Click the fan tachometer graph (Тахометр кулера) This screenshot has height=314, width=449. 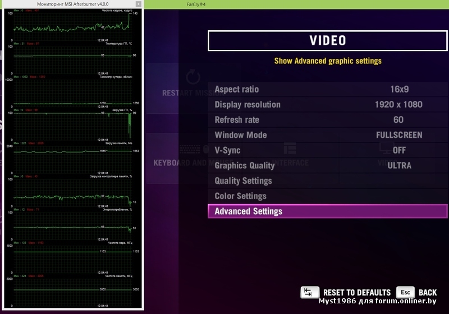[x=73, y=93]
